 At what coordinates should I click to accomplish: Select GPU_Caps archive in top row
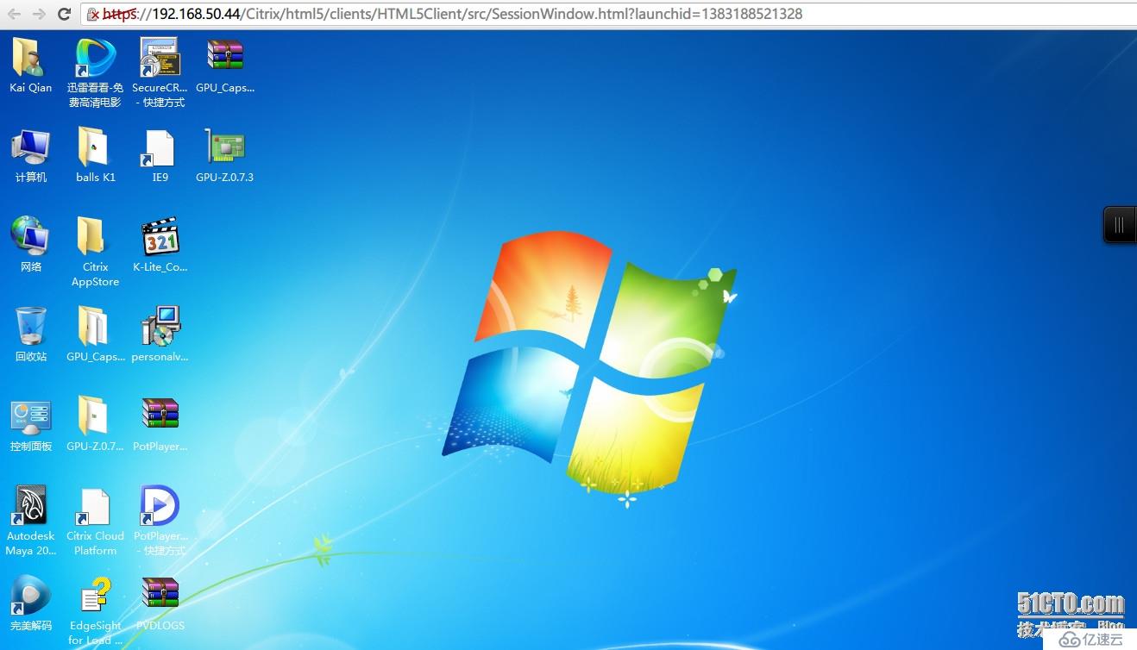(224, 56)
